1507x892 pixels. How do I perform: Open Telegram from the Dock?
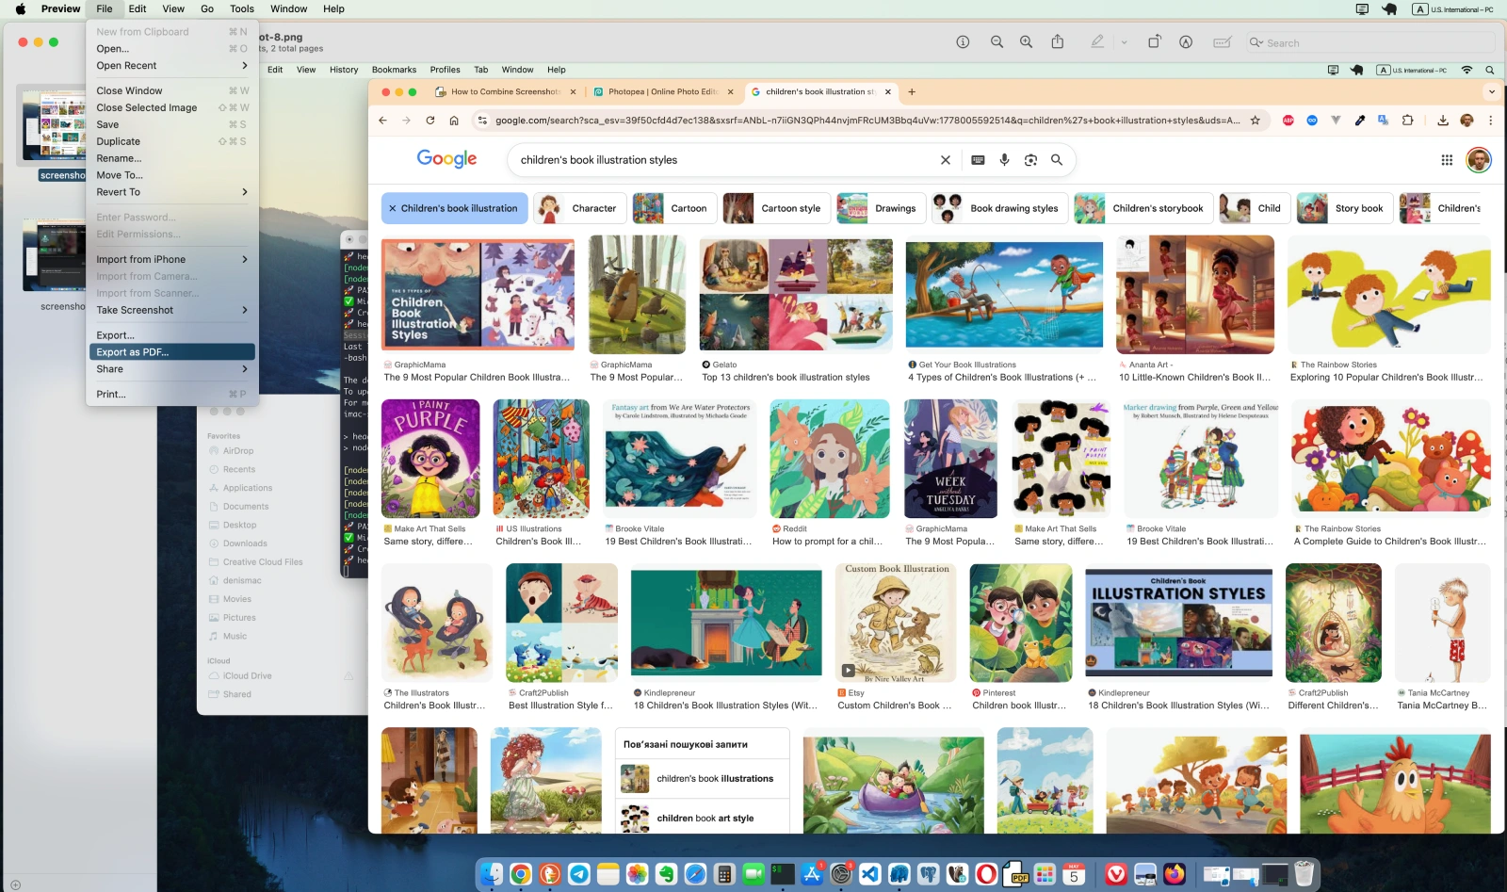[x=579, y=874]
